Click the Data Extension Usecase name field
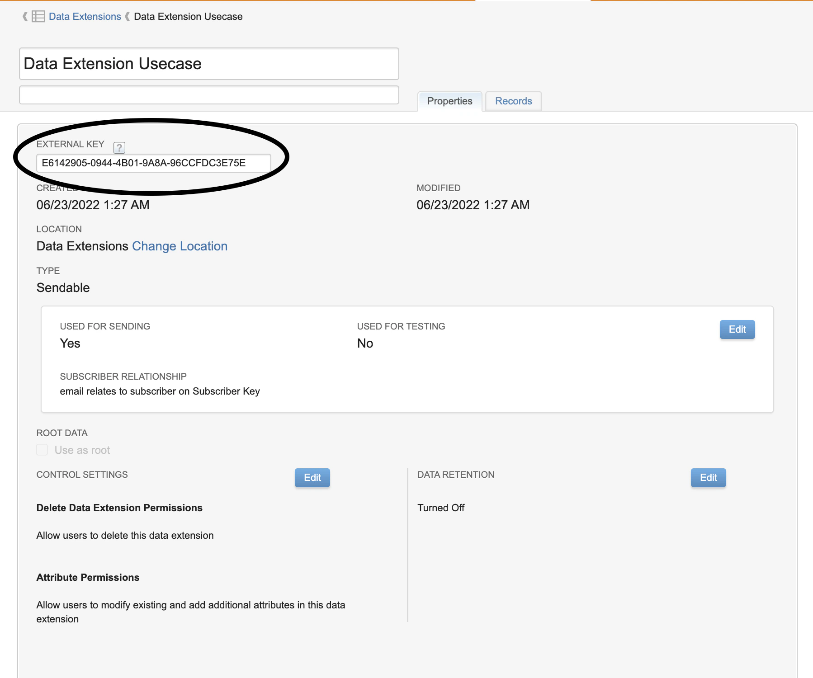813x678 pixels. [x=209, y=64]
